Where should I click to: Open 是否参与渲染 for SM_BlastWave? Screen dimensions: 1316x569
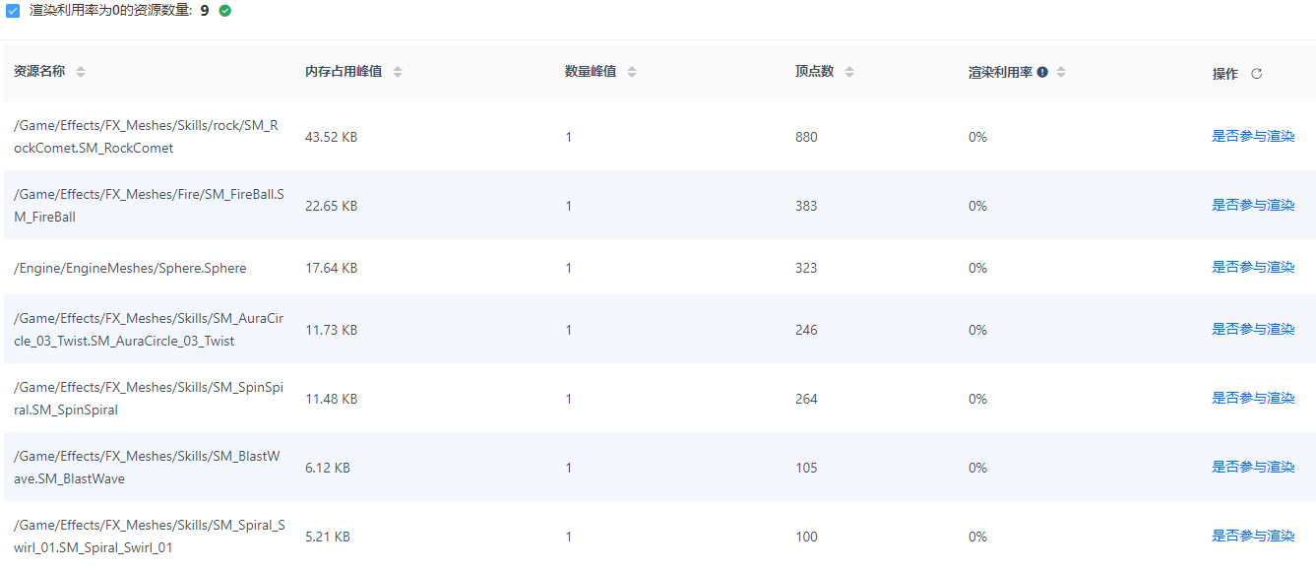(x=1253, y=467)
